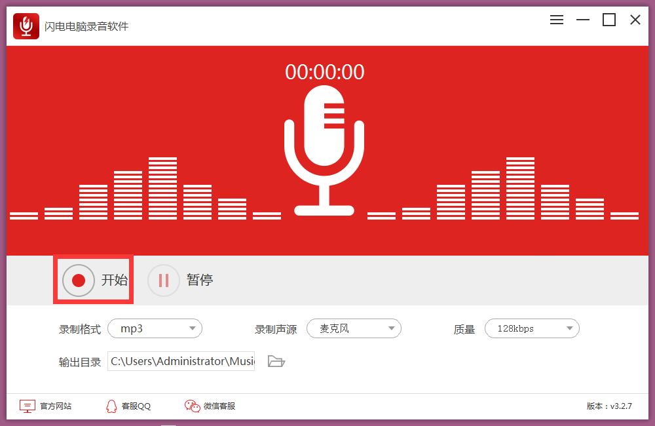Click the red record circle icon beside 开始
The width and height of the screenshot is (655, 426).
pos(79,280)
